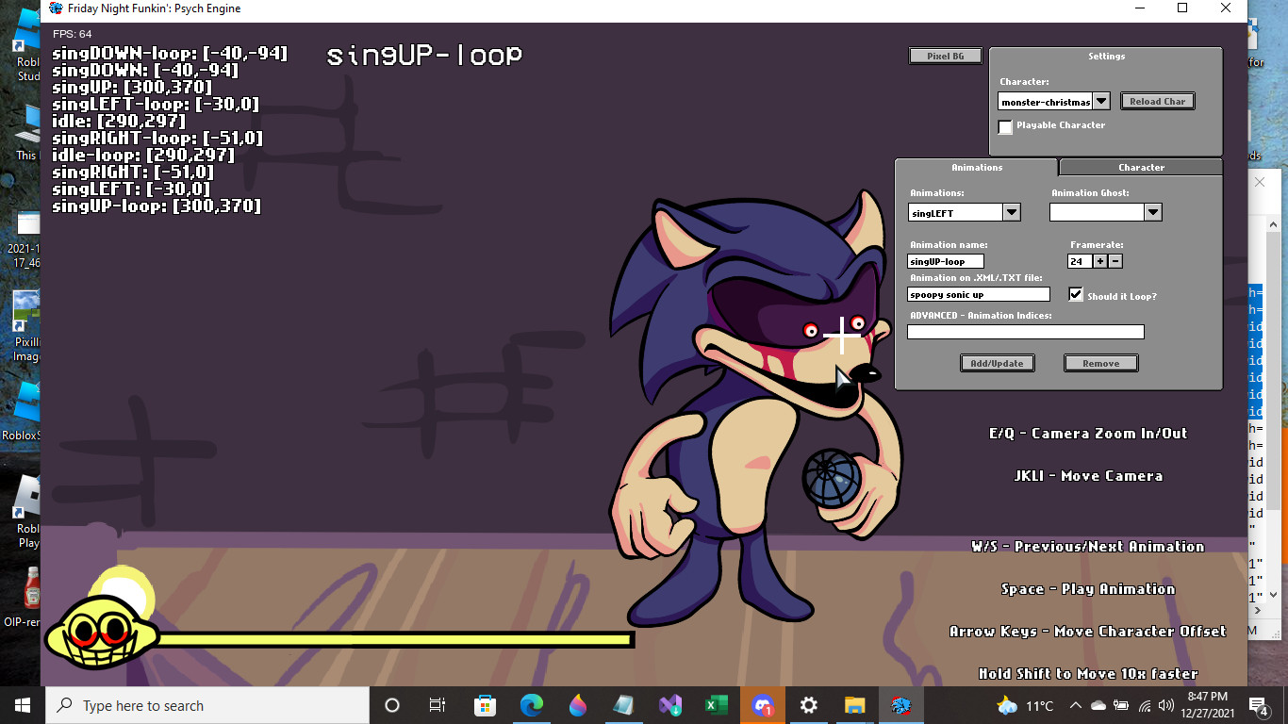Open File Explorer from the taskbar
The width and height of the screenshot is (1288, 724).
click(x=854, y=705)
